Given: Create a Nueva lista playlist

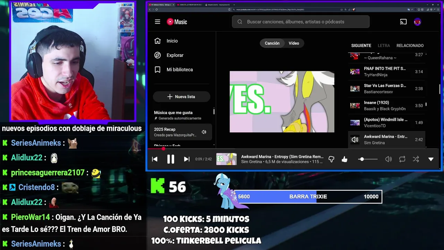Looking at the screenshot, I should pyautogui.click(x=181, y=97).
